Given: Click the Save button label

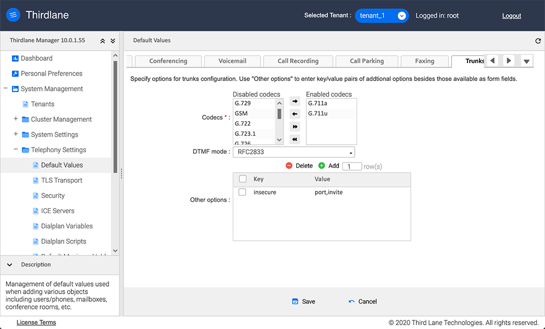Looking at the screenshot, I should point(308,302).
